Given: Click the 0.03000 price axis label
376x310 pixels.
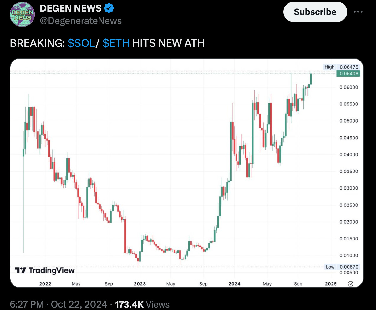Looking at the screenshot, I should pyautogui.click(x=348, y=188).
